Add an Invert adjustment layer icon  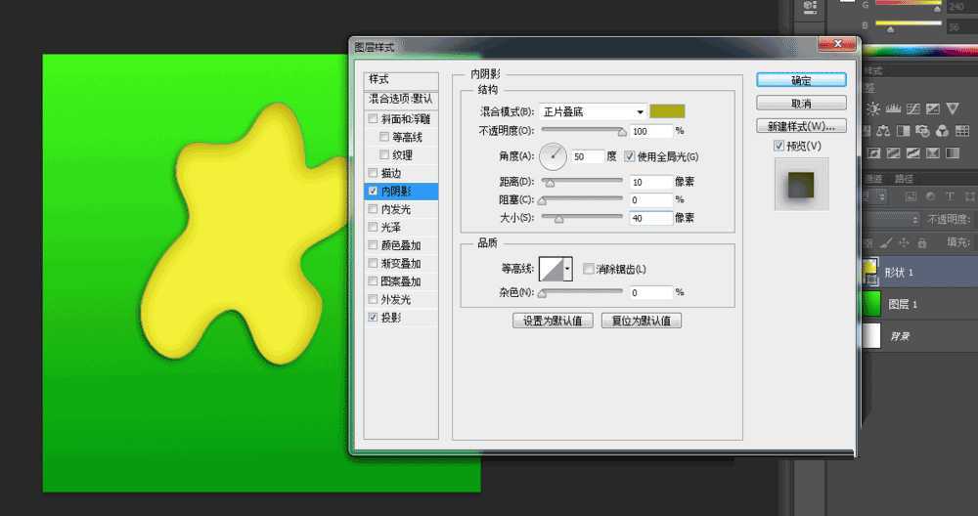pyautogui.click(x=873, y=153)
